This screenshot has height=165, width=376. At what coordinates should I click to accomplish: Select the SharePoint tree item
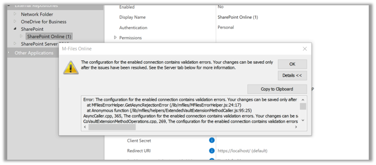point(32,29)
